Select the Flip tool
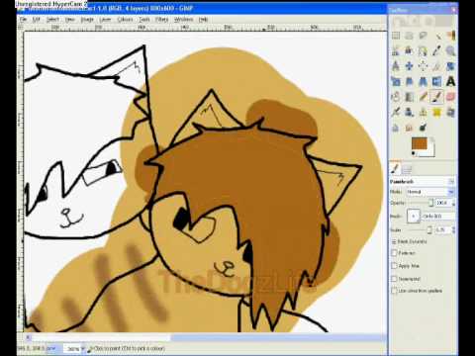Screen dimensions: 475x356 (x=437, y=81)
